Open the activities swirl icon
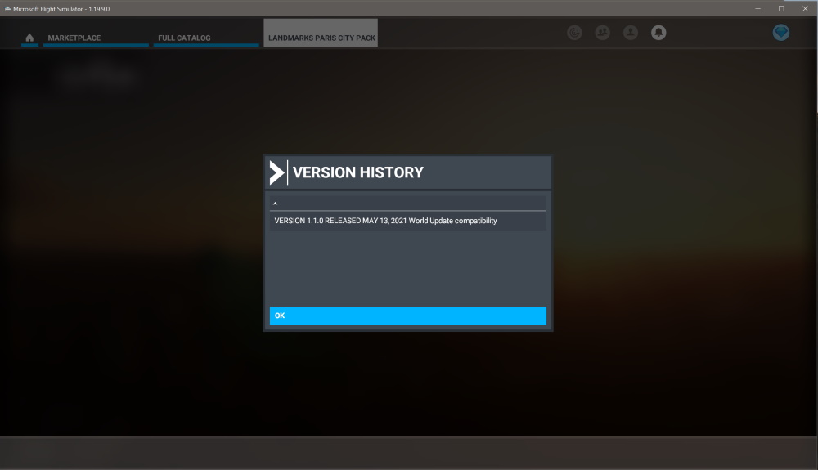This screenshot has width=818, height=470. (x=574, y=33)
